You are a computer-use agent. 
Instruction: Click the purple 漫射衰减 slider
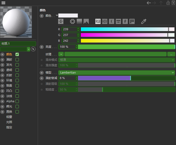(x=126, y=78)
